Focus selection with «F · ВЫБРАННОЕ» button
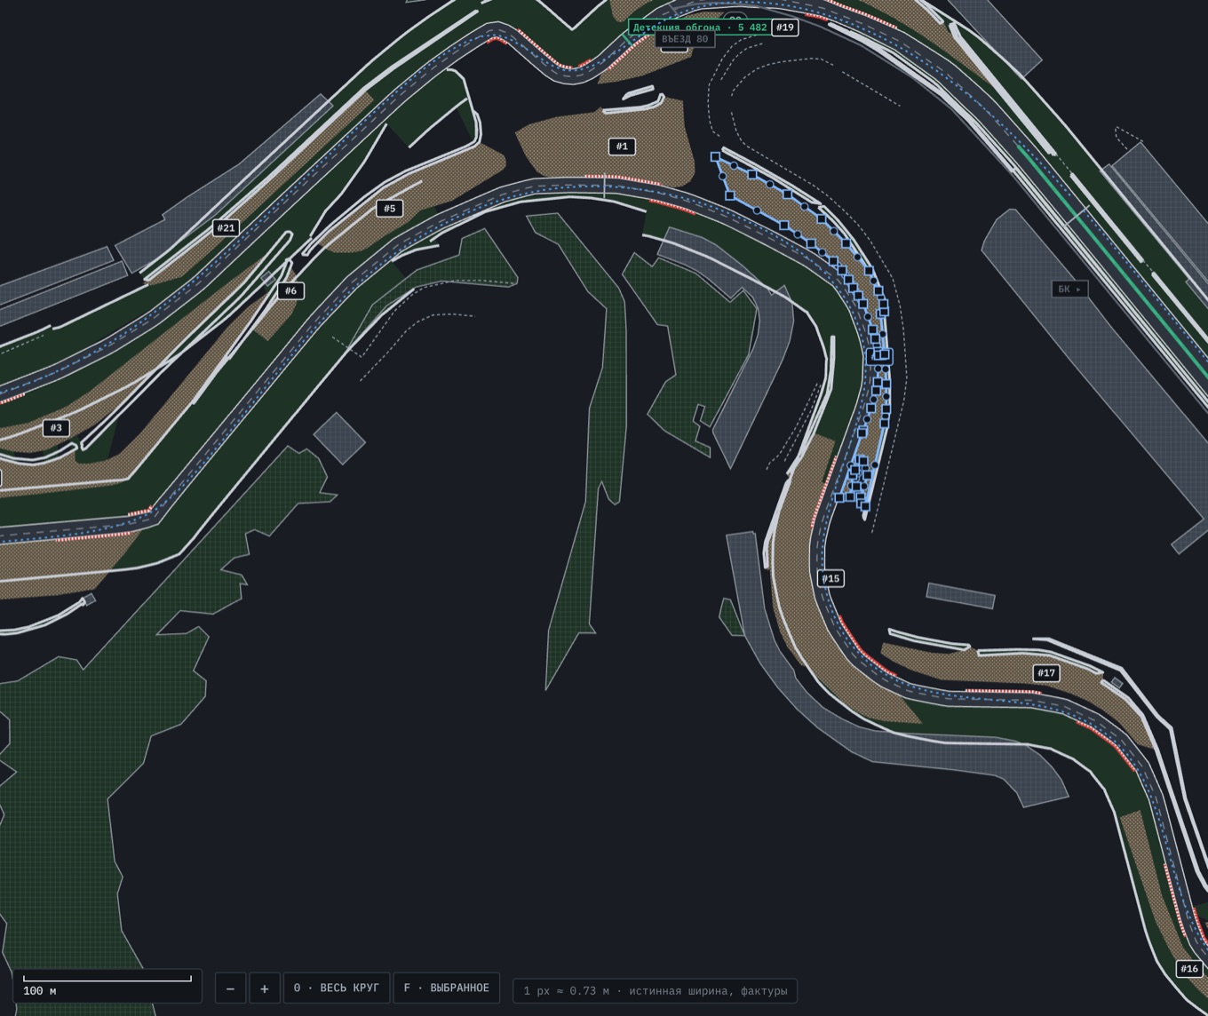 (x=447, y=988)
